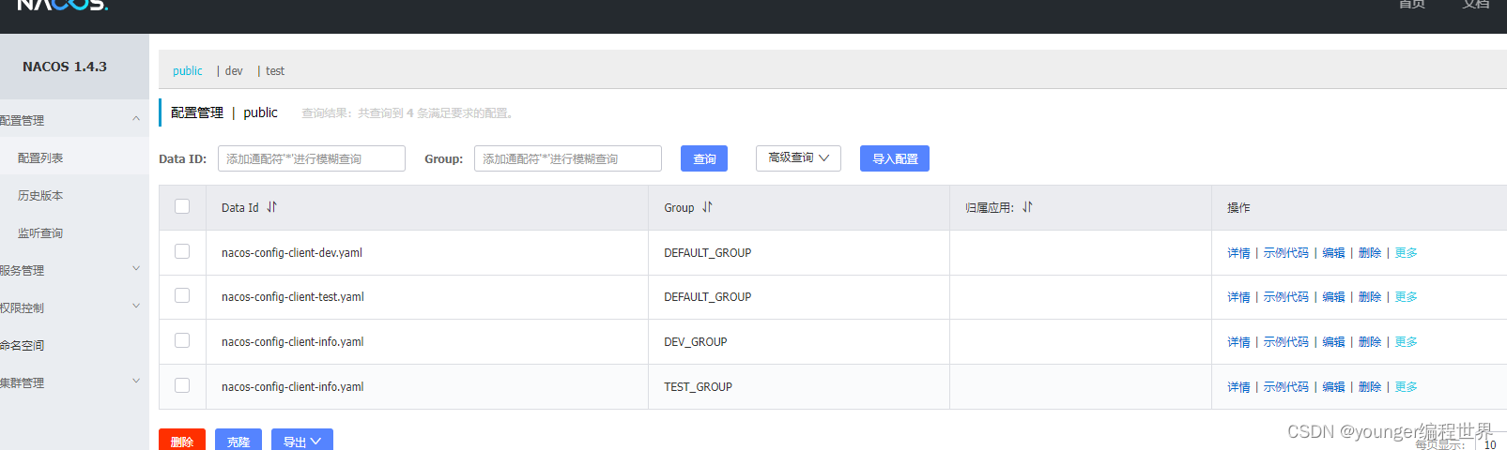Switch to the public namespace tab
This screenshot has width=1507, height=450.
tap(187, 71)
